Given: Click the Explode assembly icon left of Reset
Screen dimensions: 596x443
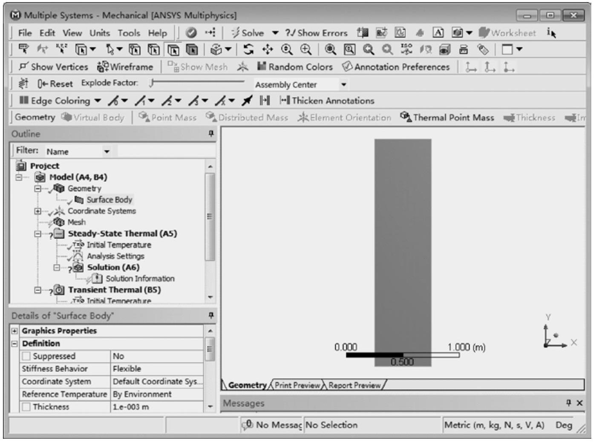Looking at the screenshot, I should pyautogui.click(x=23, y=83).
